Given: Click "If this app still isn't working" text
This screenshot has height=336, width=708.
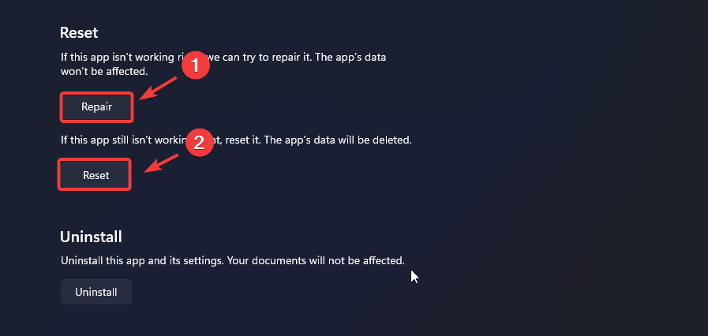Looking at the screenshot, I should coord(122,140).
